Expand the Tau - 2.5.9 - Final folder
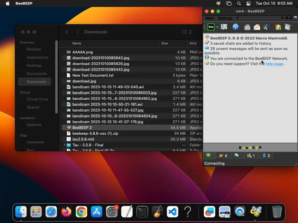298x223 pixels. click(x=64, y=145)
